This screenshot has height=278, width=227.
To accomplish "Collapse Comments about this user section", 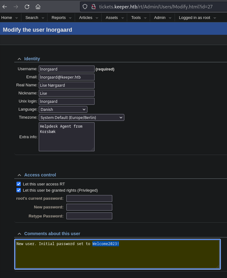I will 19,234.
